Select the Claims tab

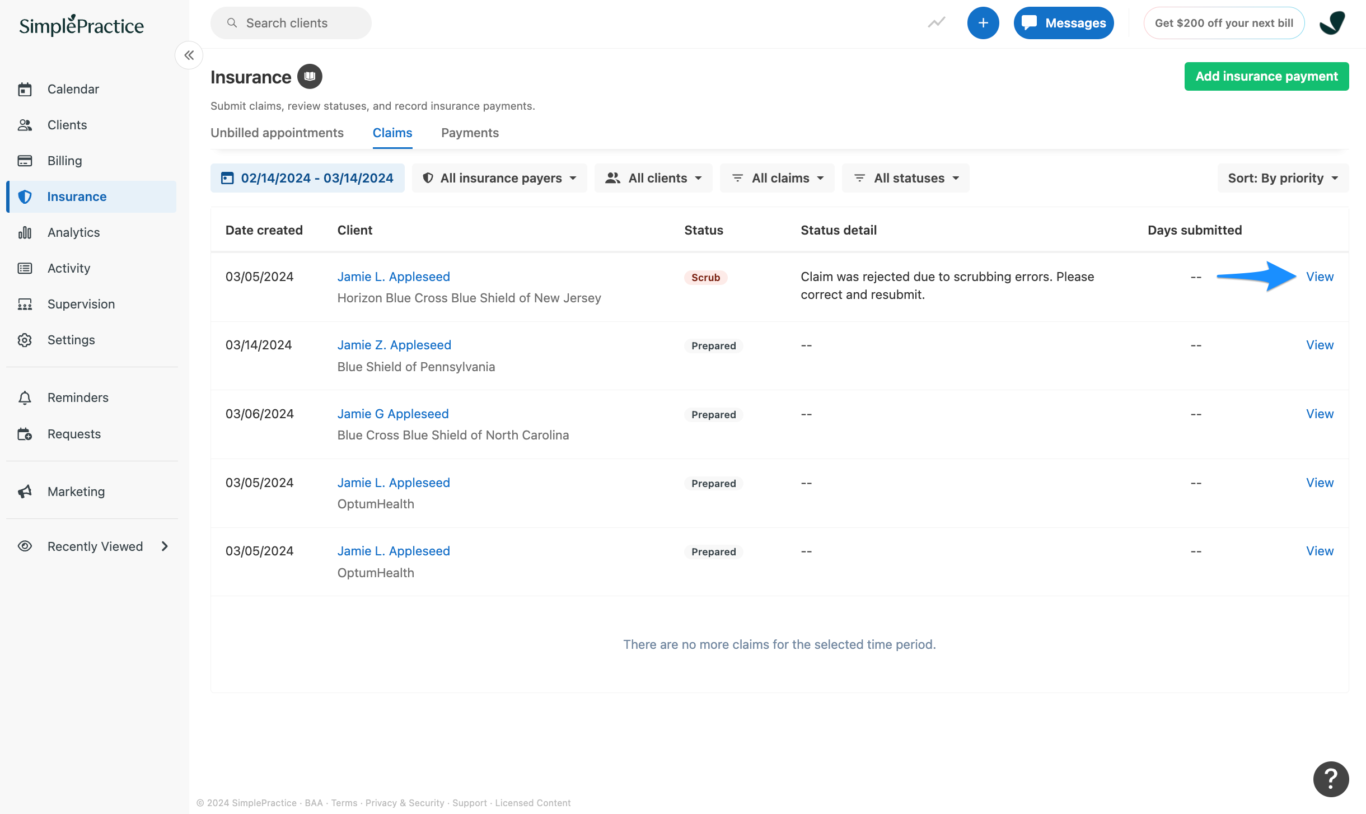point(392,133)
